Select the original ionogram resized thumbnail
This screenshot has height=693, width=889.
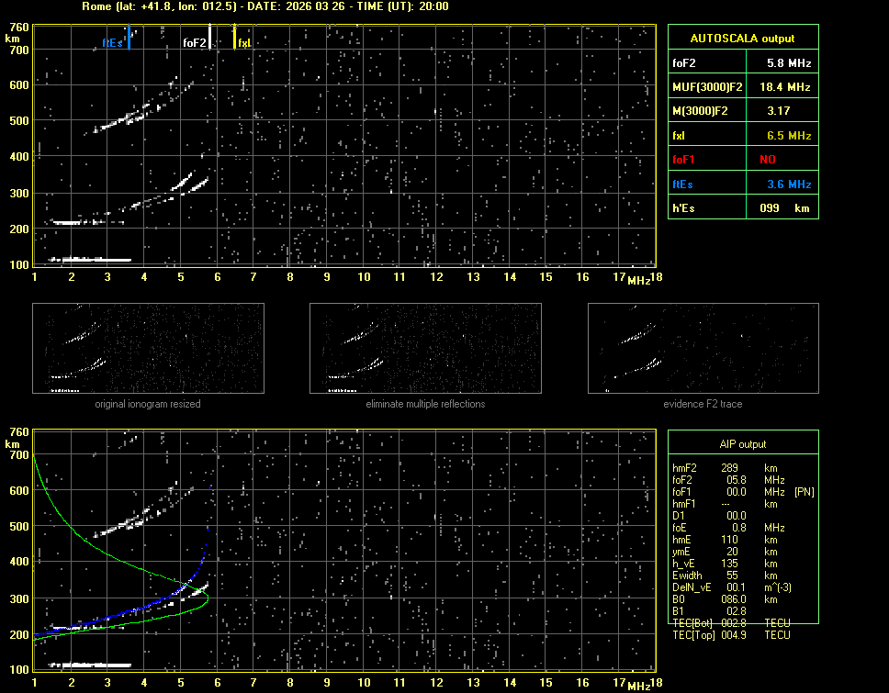click(148, 350)
